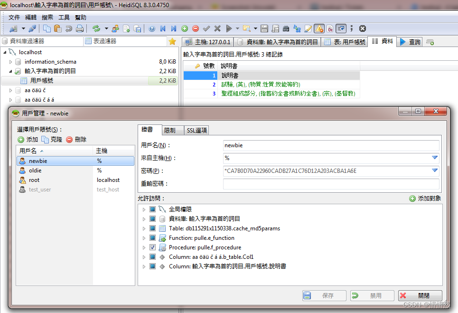Click the paste clipboard icon
The height and width of the screenshot is (313, 458).
coord(58,28)
